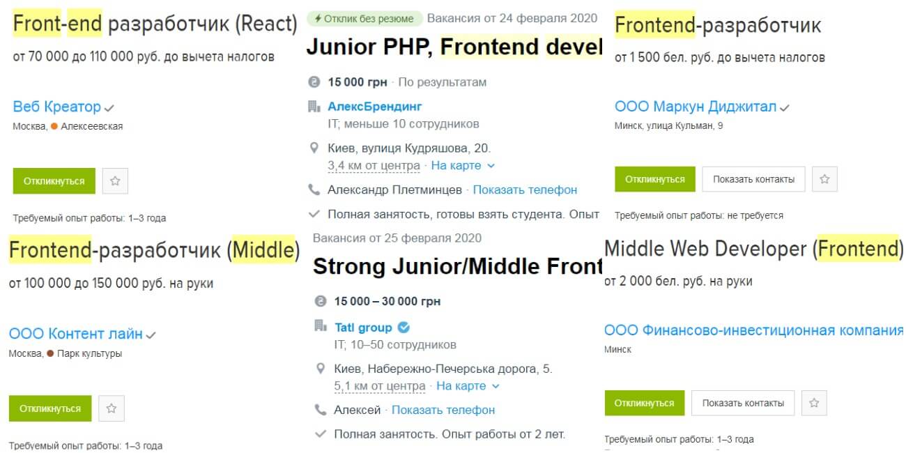Reveal phone number of Александр Плетминцев
This screenshot has height=453, width=906.
tap(525, 190)
